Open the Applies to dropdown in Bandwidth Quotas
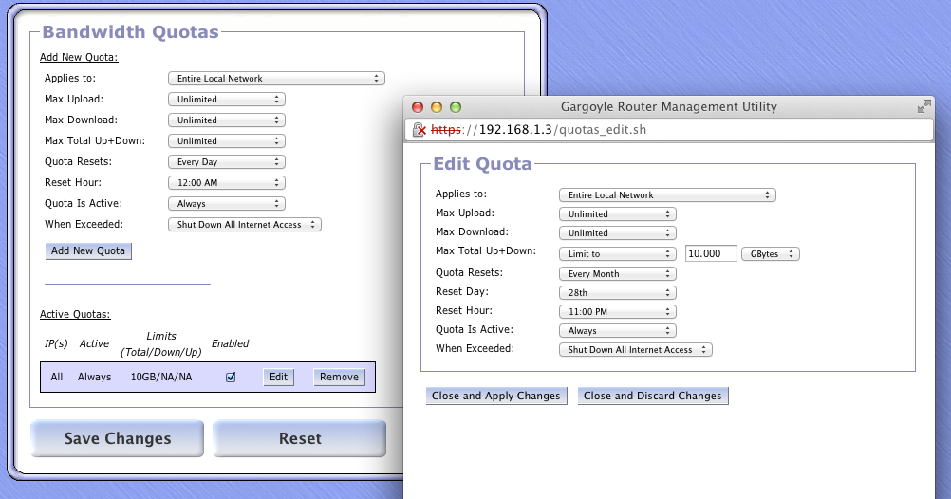Image resolution: width=951 pixels, height=499 pixels. pyautogui.click(x=276, y=78)
